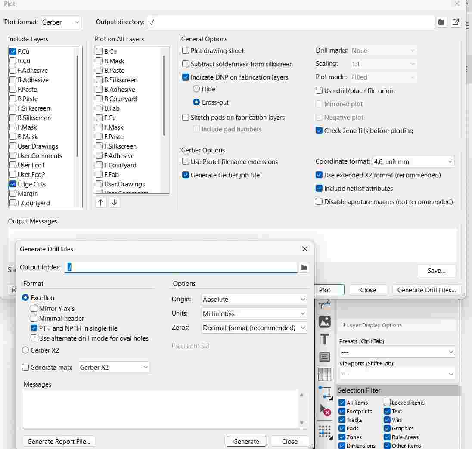Click Generate Drill Files... button
Image resolution: width=472 pixels, height=449 pixels.
[426, 290]
